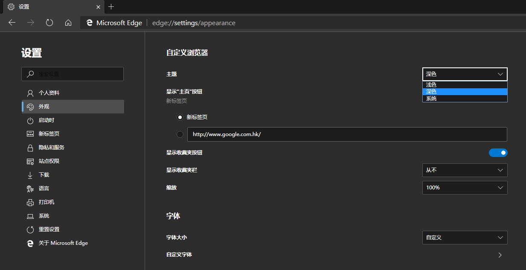Image resolution: width=526 pixels, height=270 pixels.
Task: Turn off 显示收藏夹按钮 toggle
Action: pos(498,152)
